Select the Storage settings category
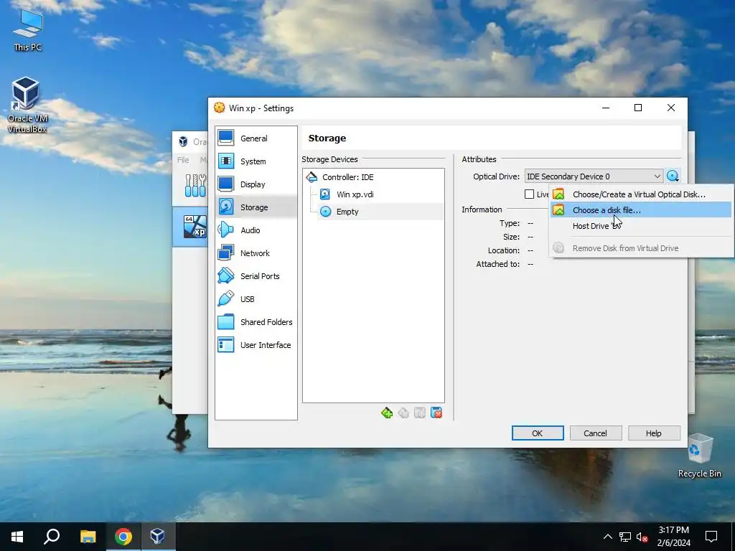Screen dimensions: 735x551 [256, 207]
